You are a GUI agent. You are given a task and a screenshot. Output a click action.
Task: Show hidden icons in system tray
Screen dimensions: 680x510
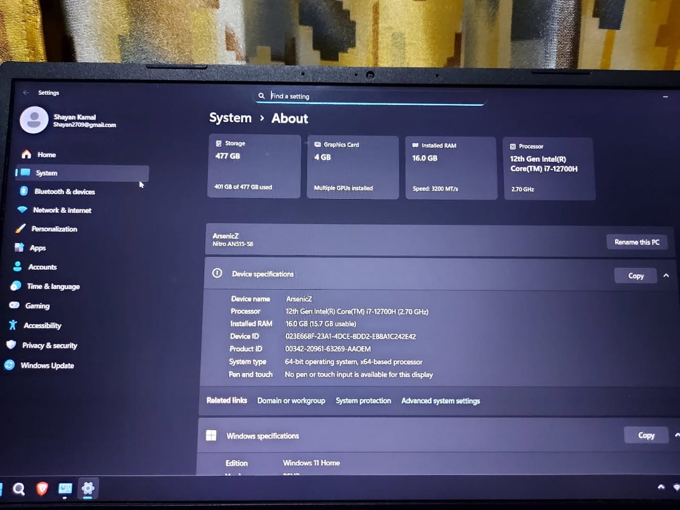click(661, 487)
